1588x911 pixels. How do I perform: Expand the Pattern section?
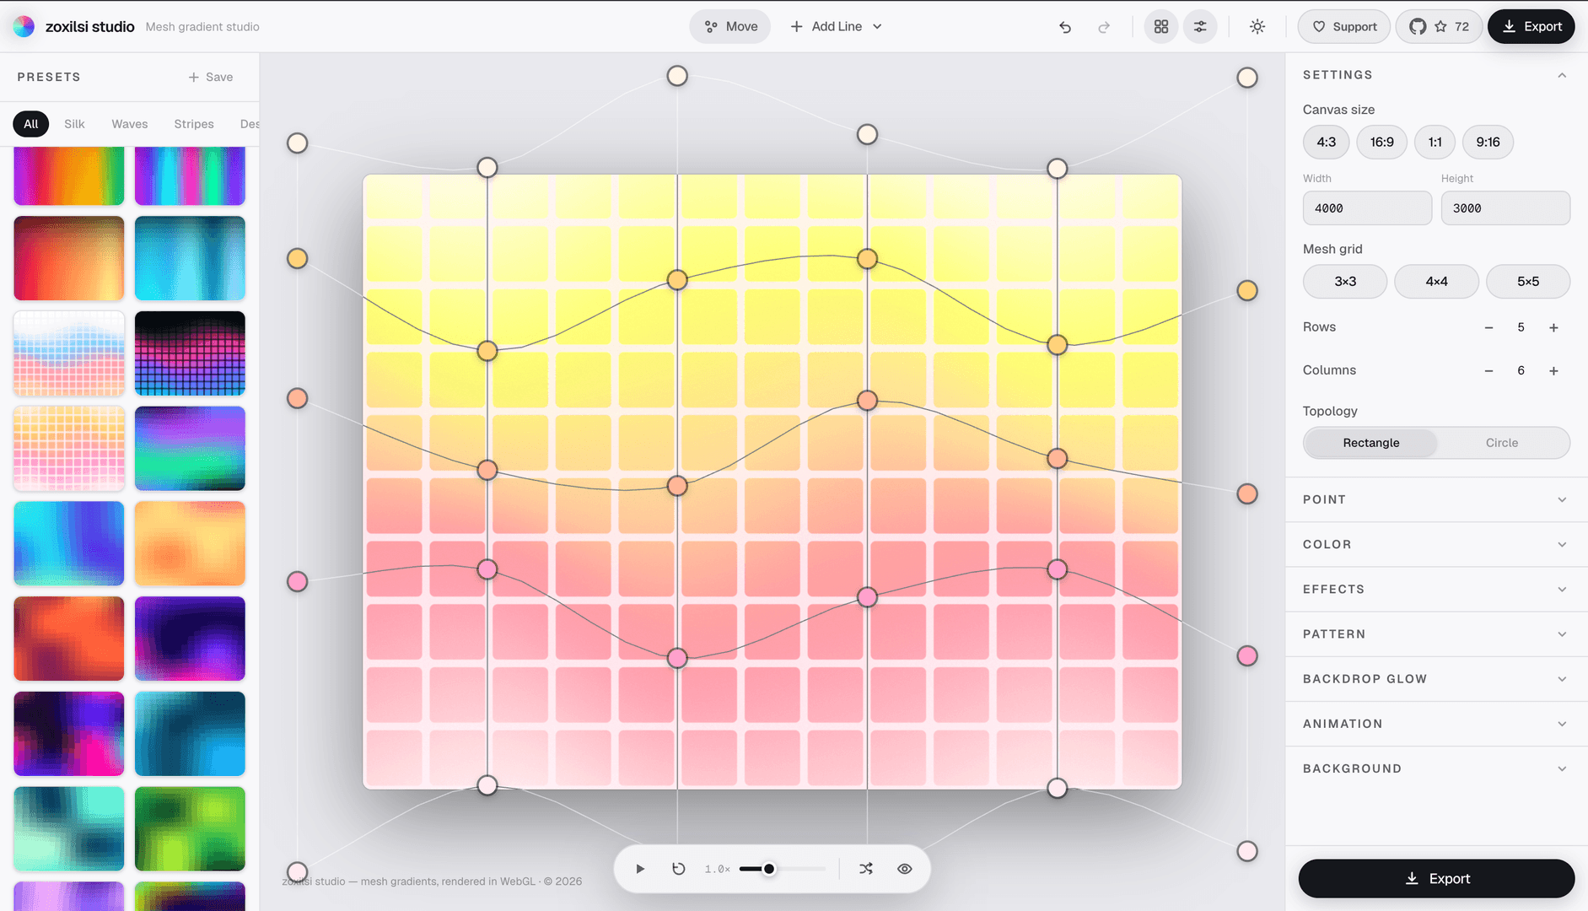pyautogui.click(x=1436, y=633)
